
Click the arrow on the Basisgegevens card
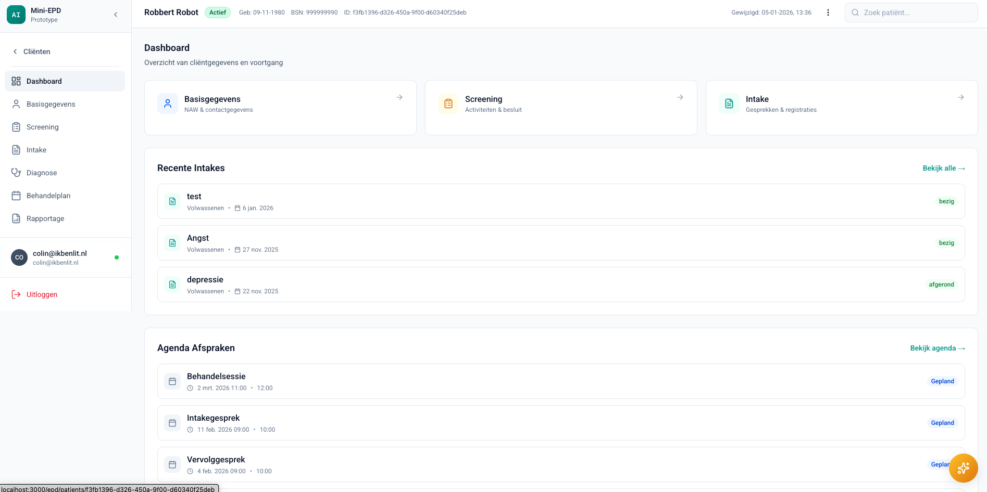[x=399, y=97]
